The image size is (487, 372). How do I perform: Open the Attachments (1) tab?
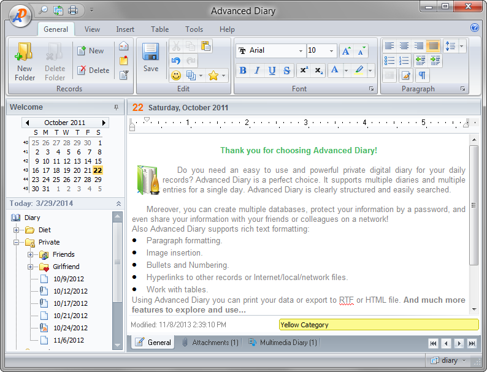[x=210, y=343]
